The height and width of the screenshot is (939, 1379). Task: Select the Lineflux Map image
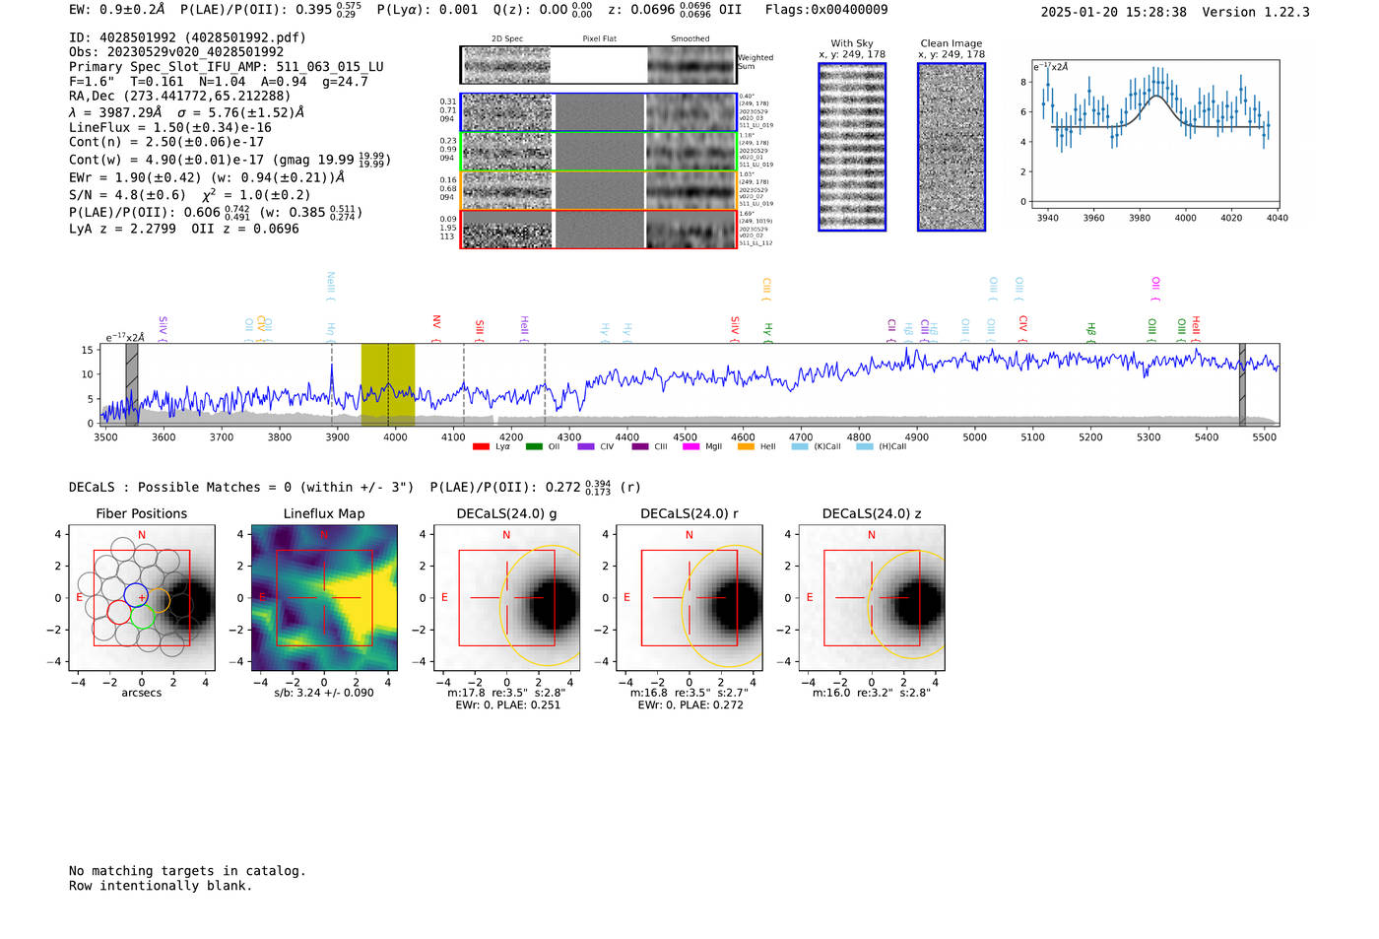[x=324, y=597]
